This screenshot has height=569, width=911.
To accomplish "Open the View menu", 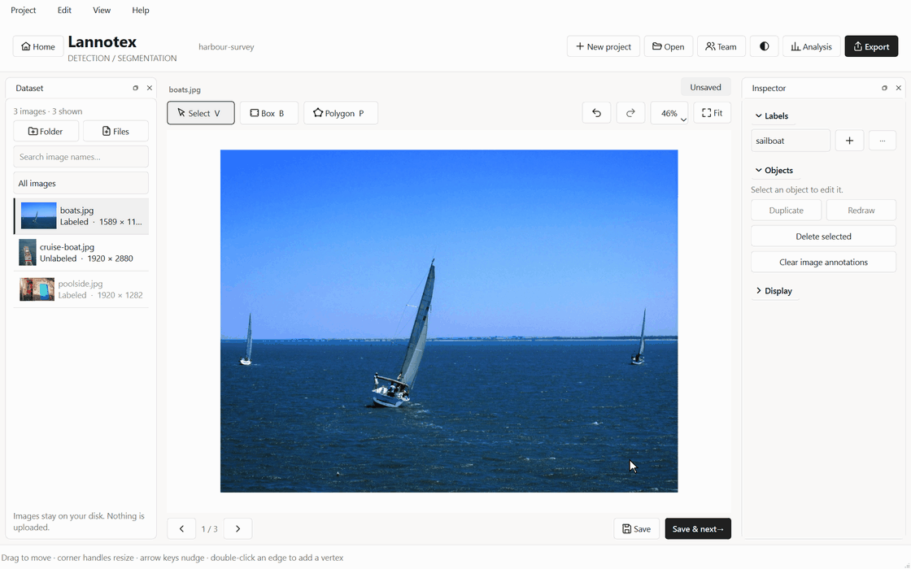I will coord(102,10).
